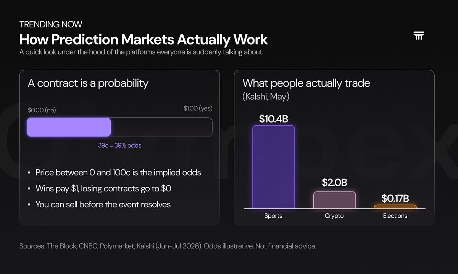458x274 pixels.
Task: Click the Sources footnote text
Action: click(168, 246)
